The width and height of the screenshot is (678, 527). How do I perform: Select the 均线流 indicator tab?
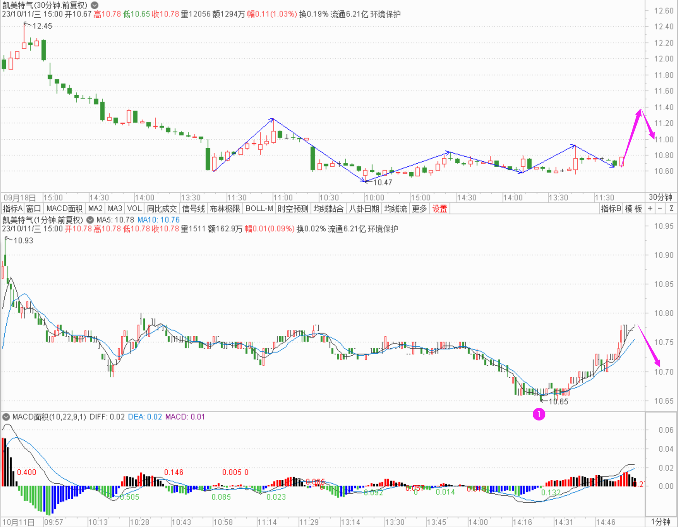pos(395,209)
